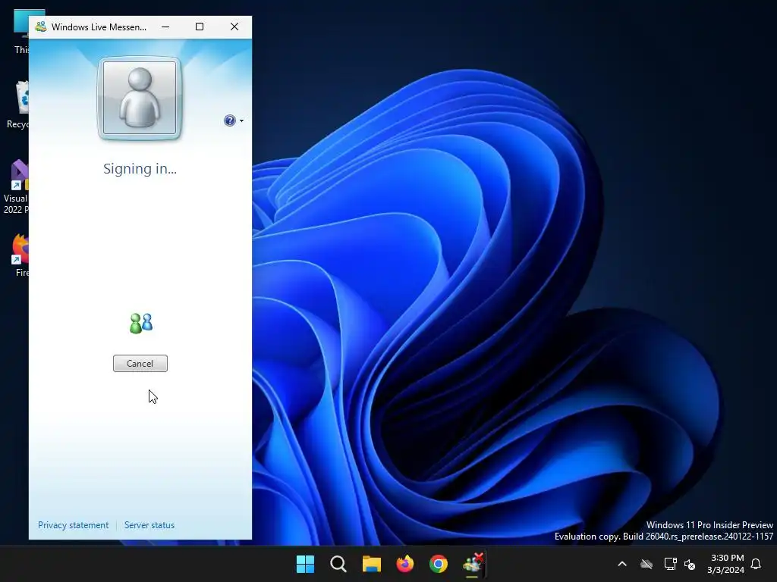Screen dimensions: 777x582
Task: Open taskbar Search
Action: pos(338,564)
